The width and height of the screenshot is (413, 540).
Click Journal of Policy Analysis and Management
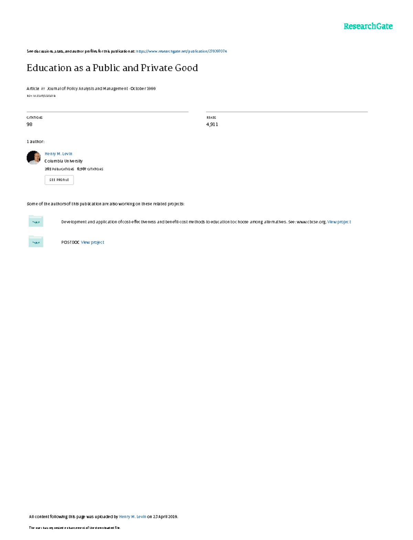point(87,89)
